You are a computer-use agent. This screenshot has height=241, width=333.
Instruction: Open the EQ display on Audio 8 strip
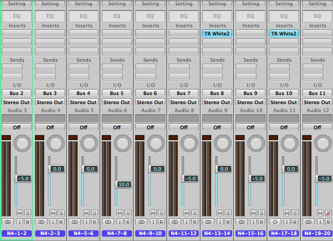click(184, 16)
